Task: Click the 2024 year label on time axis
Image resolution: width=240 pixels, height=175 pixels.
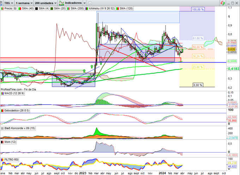Action: point(162,173)
